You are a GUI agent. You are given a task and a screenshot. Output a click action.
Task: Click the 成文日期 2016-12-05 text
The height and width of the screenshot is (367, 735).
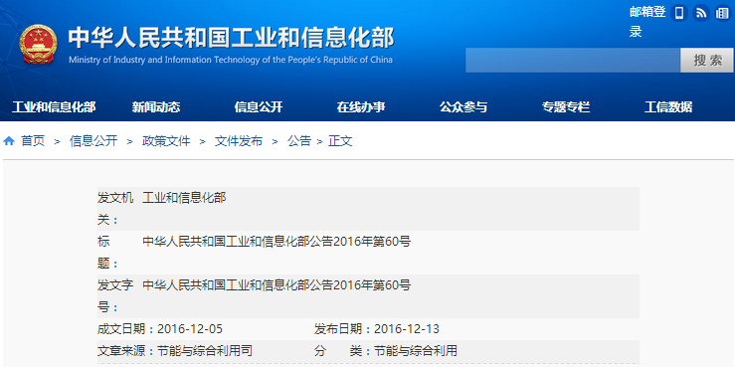pos(160,329)
